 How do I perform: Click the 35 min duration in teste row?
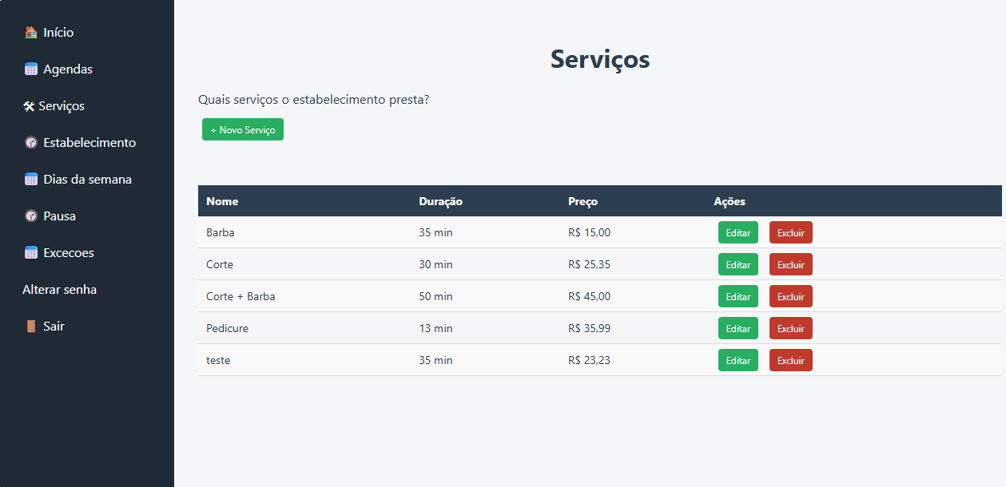435,360
